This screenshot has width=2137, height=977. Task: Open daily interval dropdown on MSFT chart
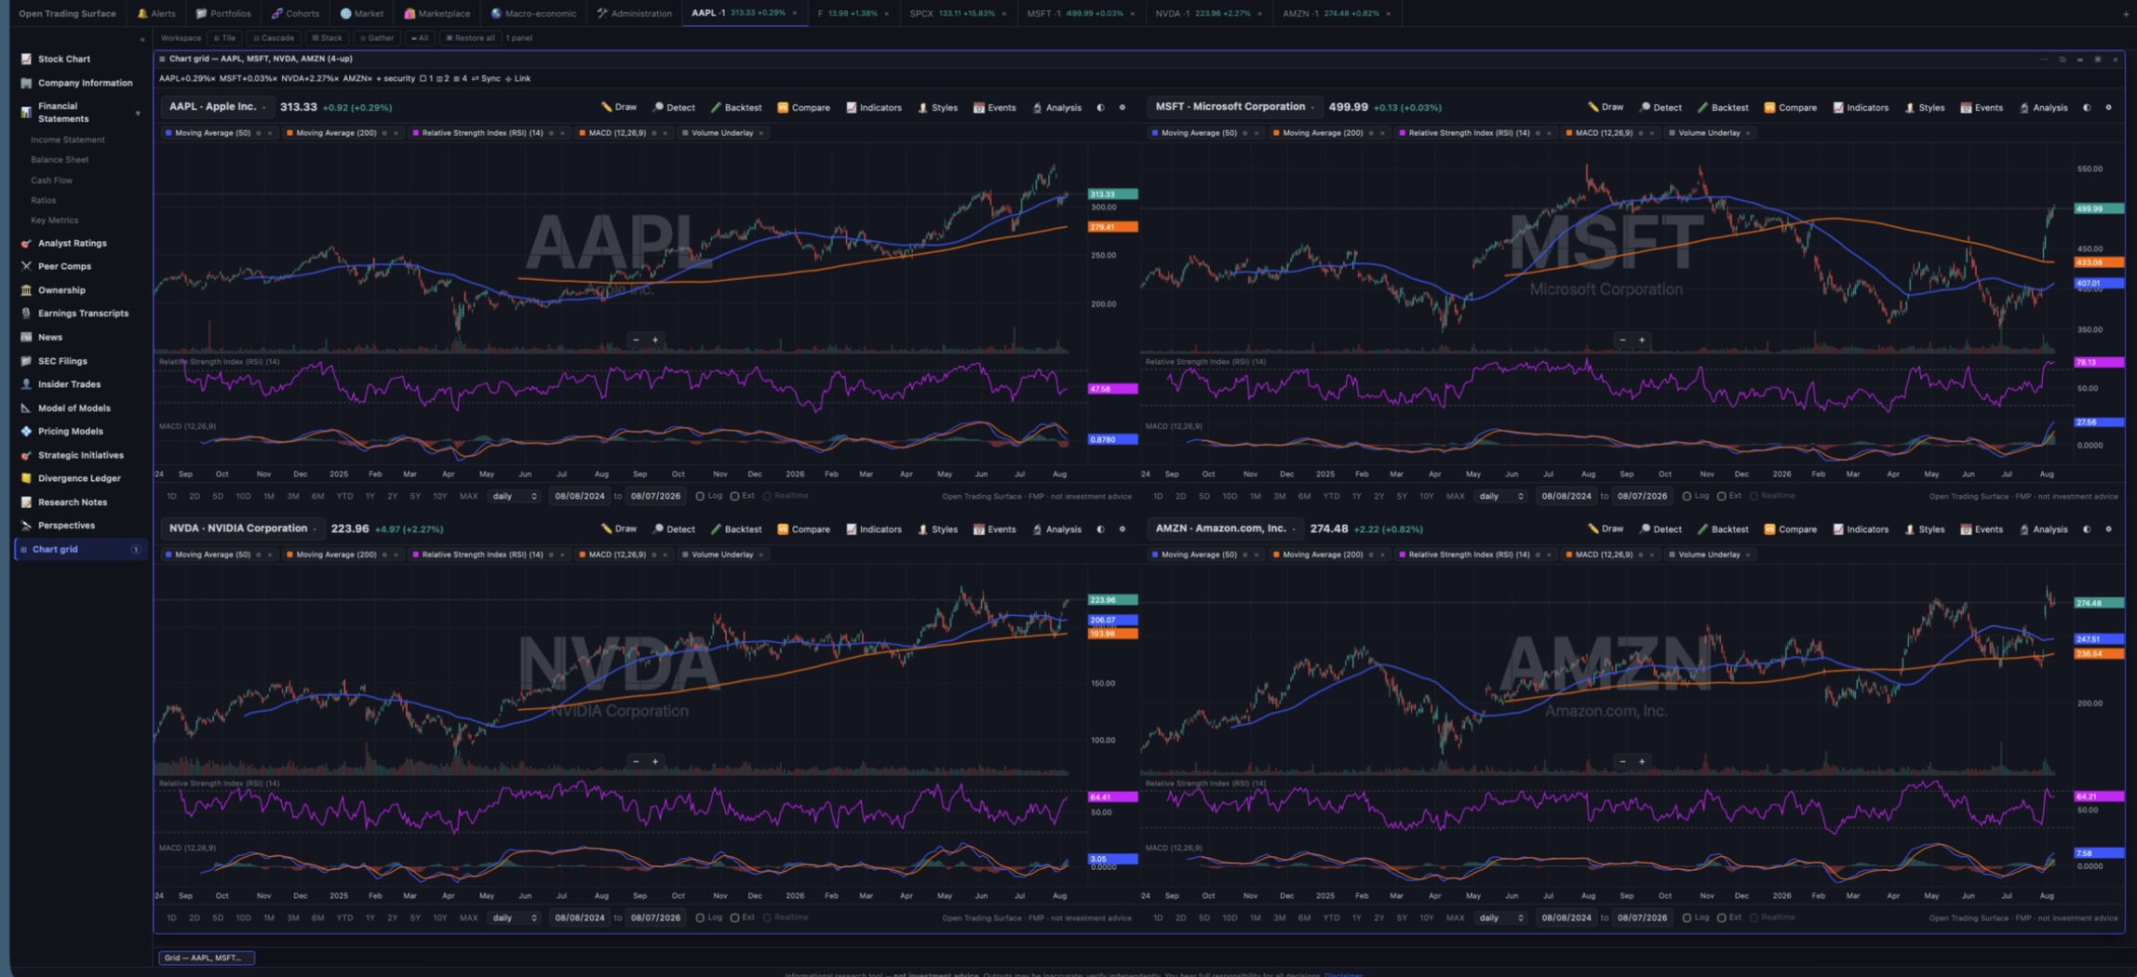1500,496
